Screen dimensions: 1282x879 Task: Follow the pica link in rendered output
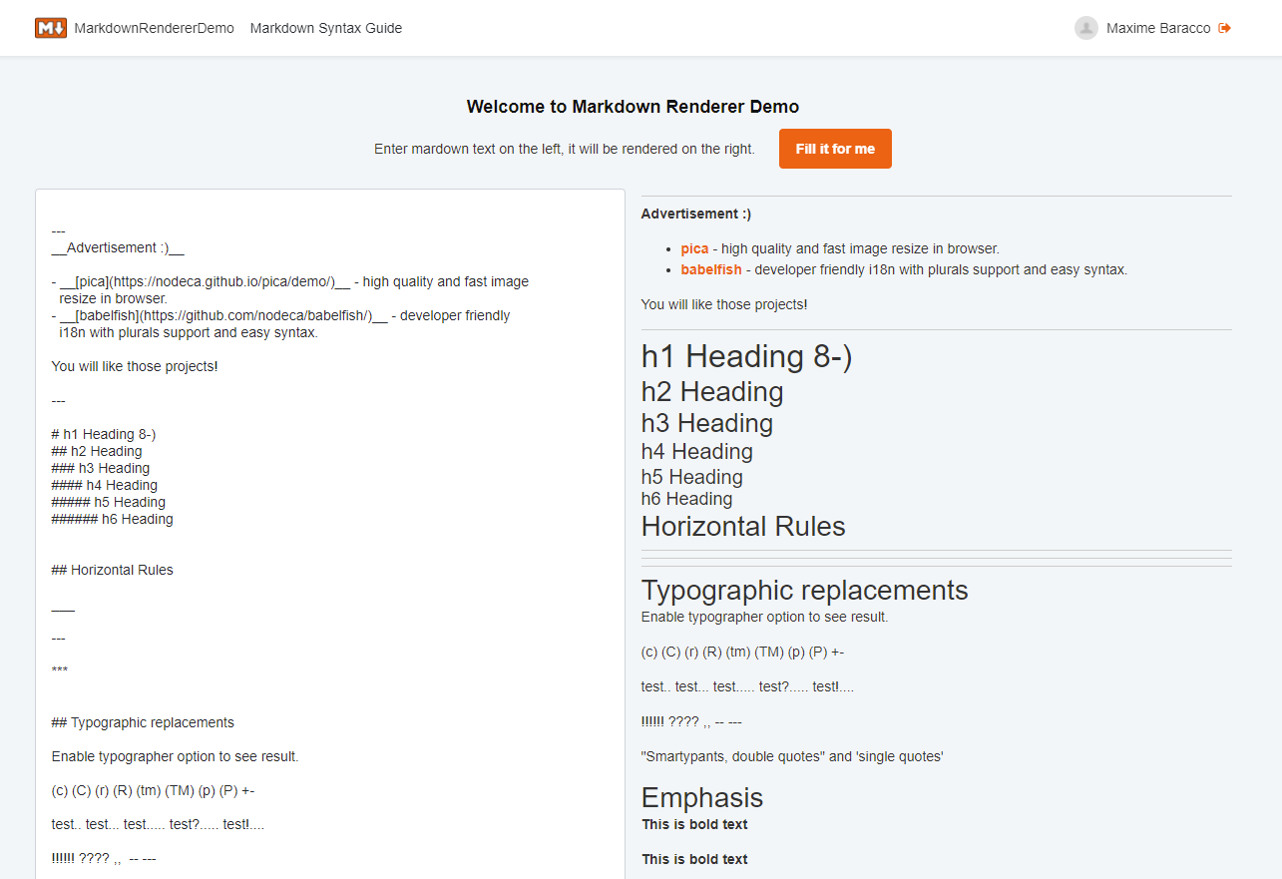click(x=694, y=248)
